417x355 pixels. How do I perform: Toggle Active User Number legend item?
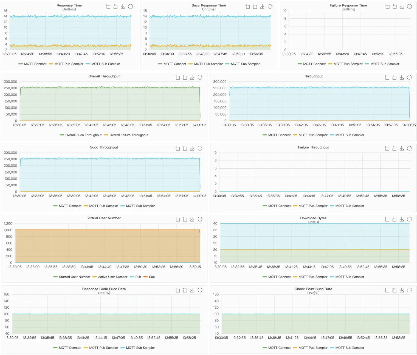coord(110,277)
